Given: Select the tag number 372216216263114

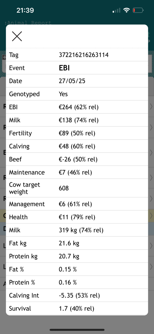Looking at the screenshot, I should (x=84, y=55).
